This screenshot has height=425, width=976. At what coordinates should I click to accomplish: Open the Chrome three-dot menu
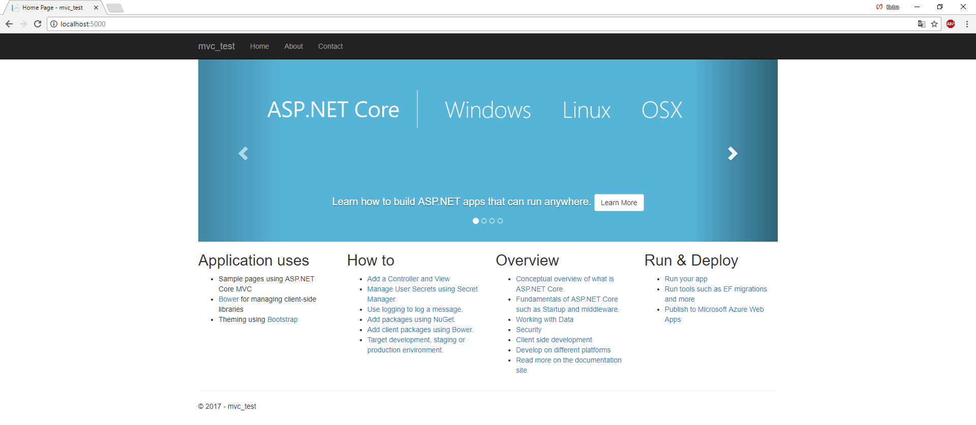967,24
